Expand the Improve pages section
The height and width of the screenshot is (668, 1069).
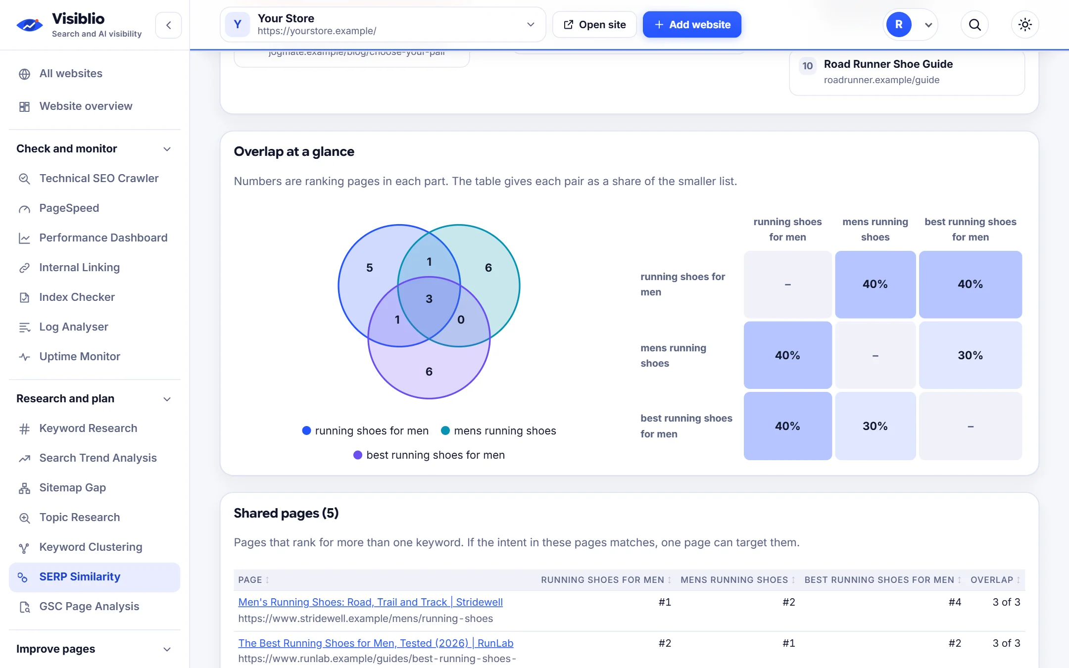pos(95,649)
